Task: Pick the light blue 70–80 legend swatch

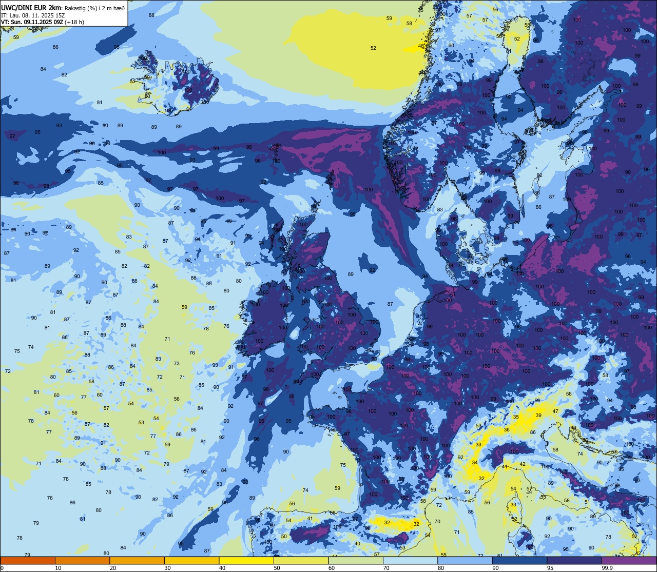Action: tap(410, 560)
